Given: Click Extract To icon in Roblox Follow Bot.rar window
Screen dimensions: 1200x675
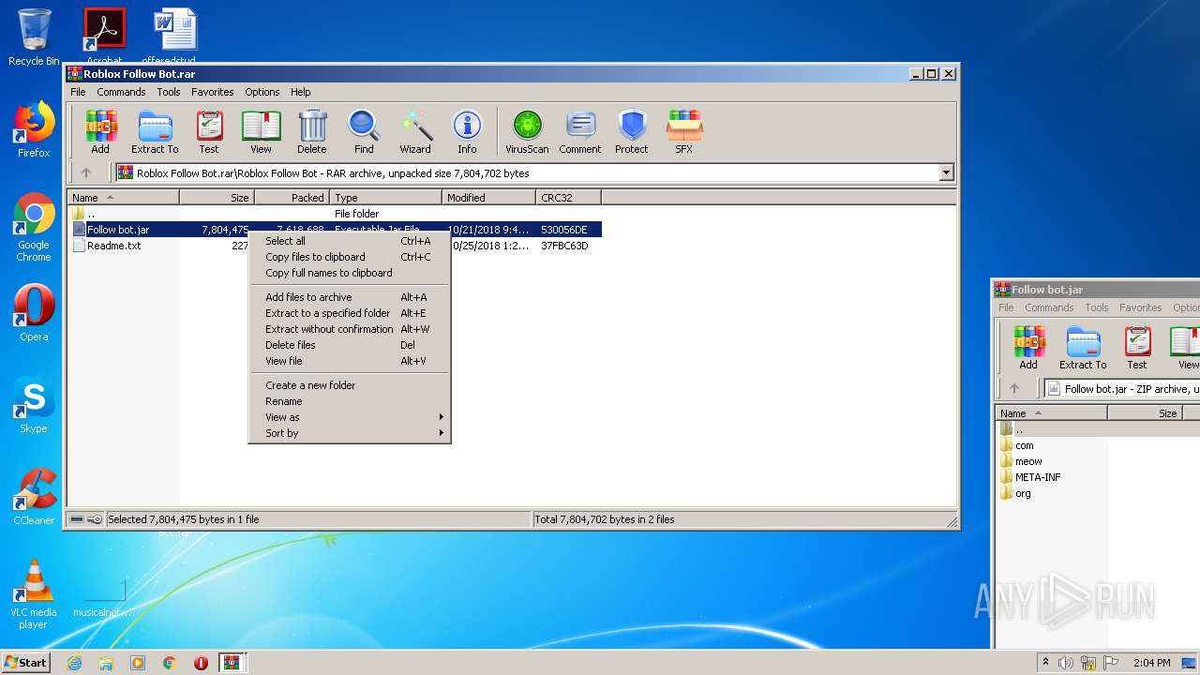Looking at the screenshot, I should (x=155, y=132).
